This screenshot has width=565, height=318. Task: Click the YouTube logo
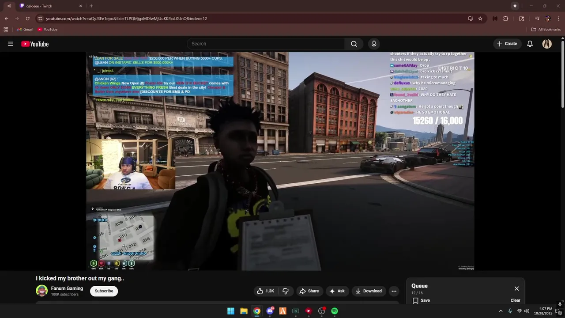pos(35,44)
